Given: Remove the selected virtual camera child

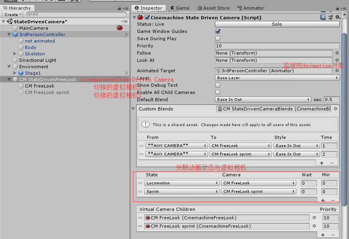Looking at the screenshot, I should (x=333, y=235).
